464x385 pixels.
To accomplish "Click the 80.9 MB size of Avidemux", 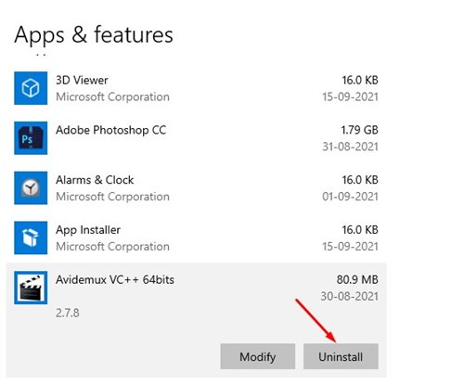I will 357,279.
